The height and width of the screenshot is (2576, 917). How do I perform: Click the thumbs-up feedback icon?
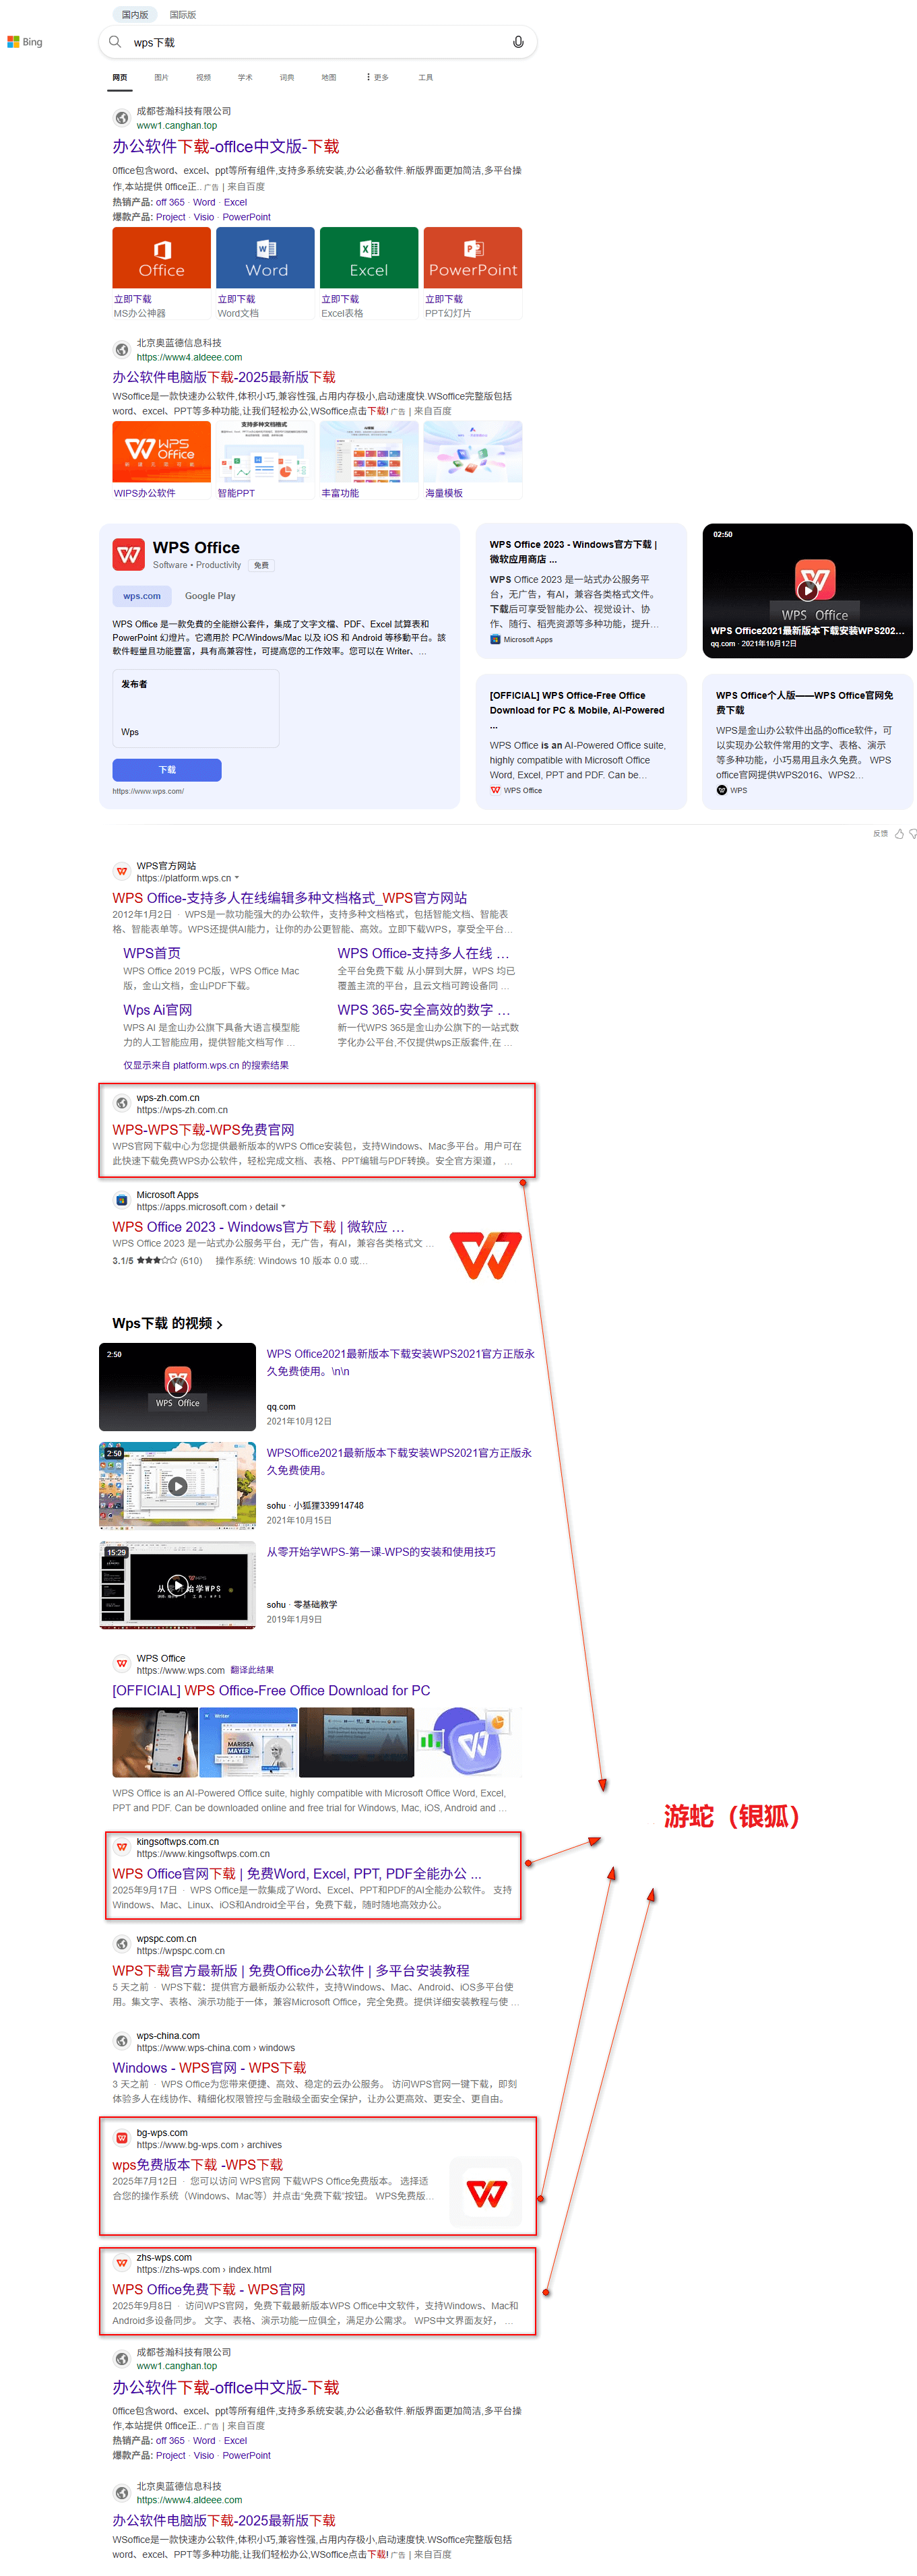(898, 833)
